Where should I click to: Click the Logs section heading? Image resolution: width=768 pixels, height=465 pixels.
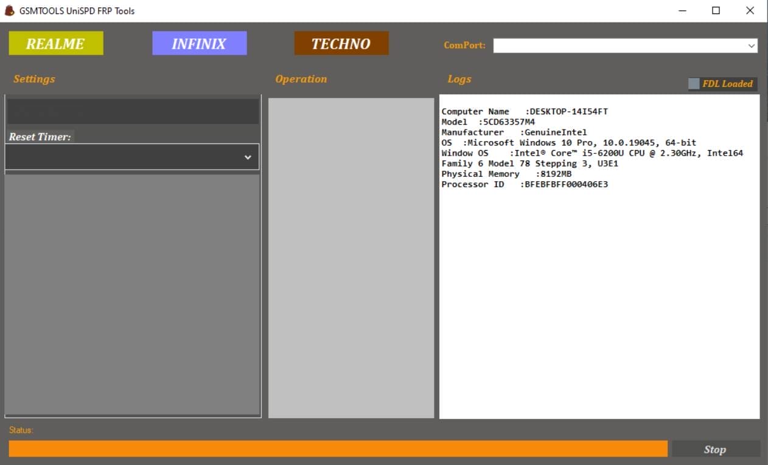pyautogui.click(x=459, y=78)
